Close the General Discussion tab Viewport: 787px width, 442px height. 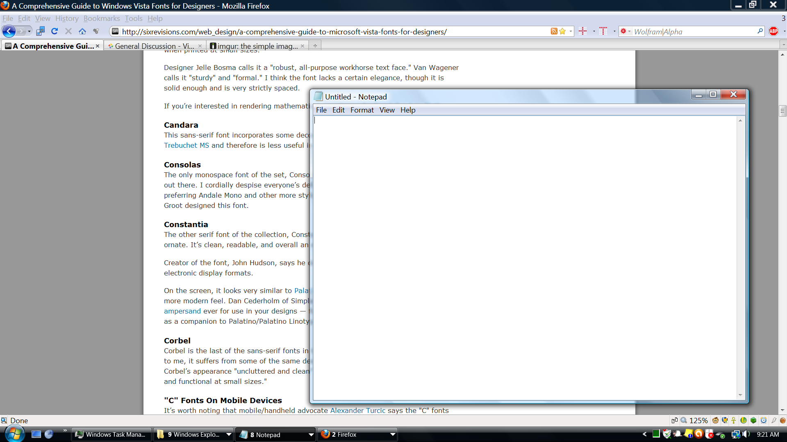click(x=200, y=46)
